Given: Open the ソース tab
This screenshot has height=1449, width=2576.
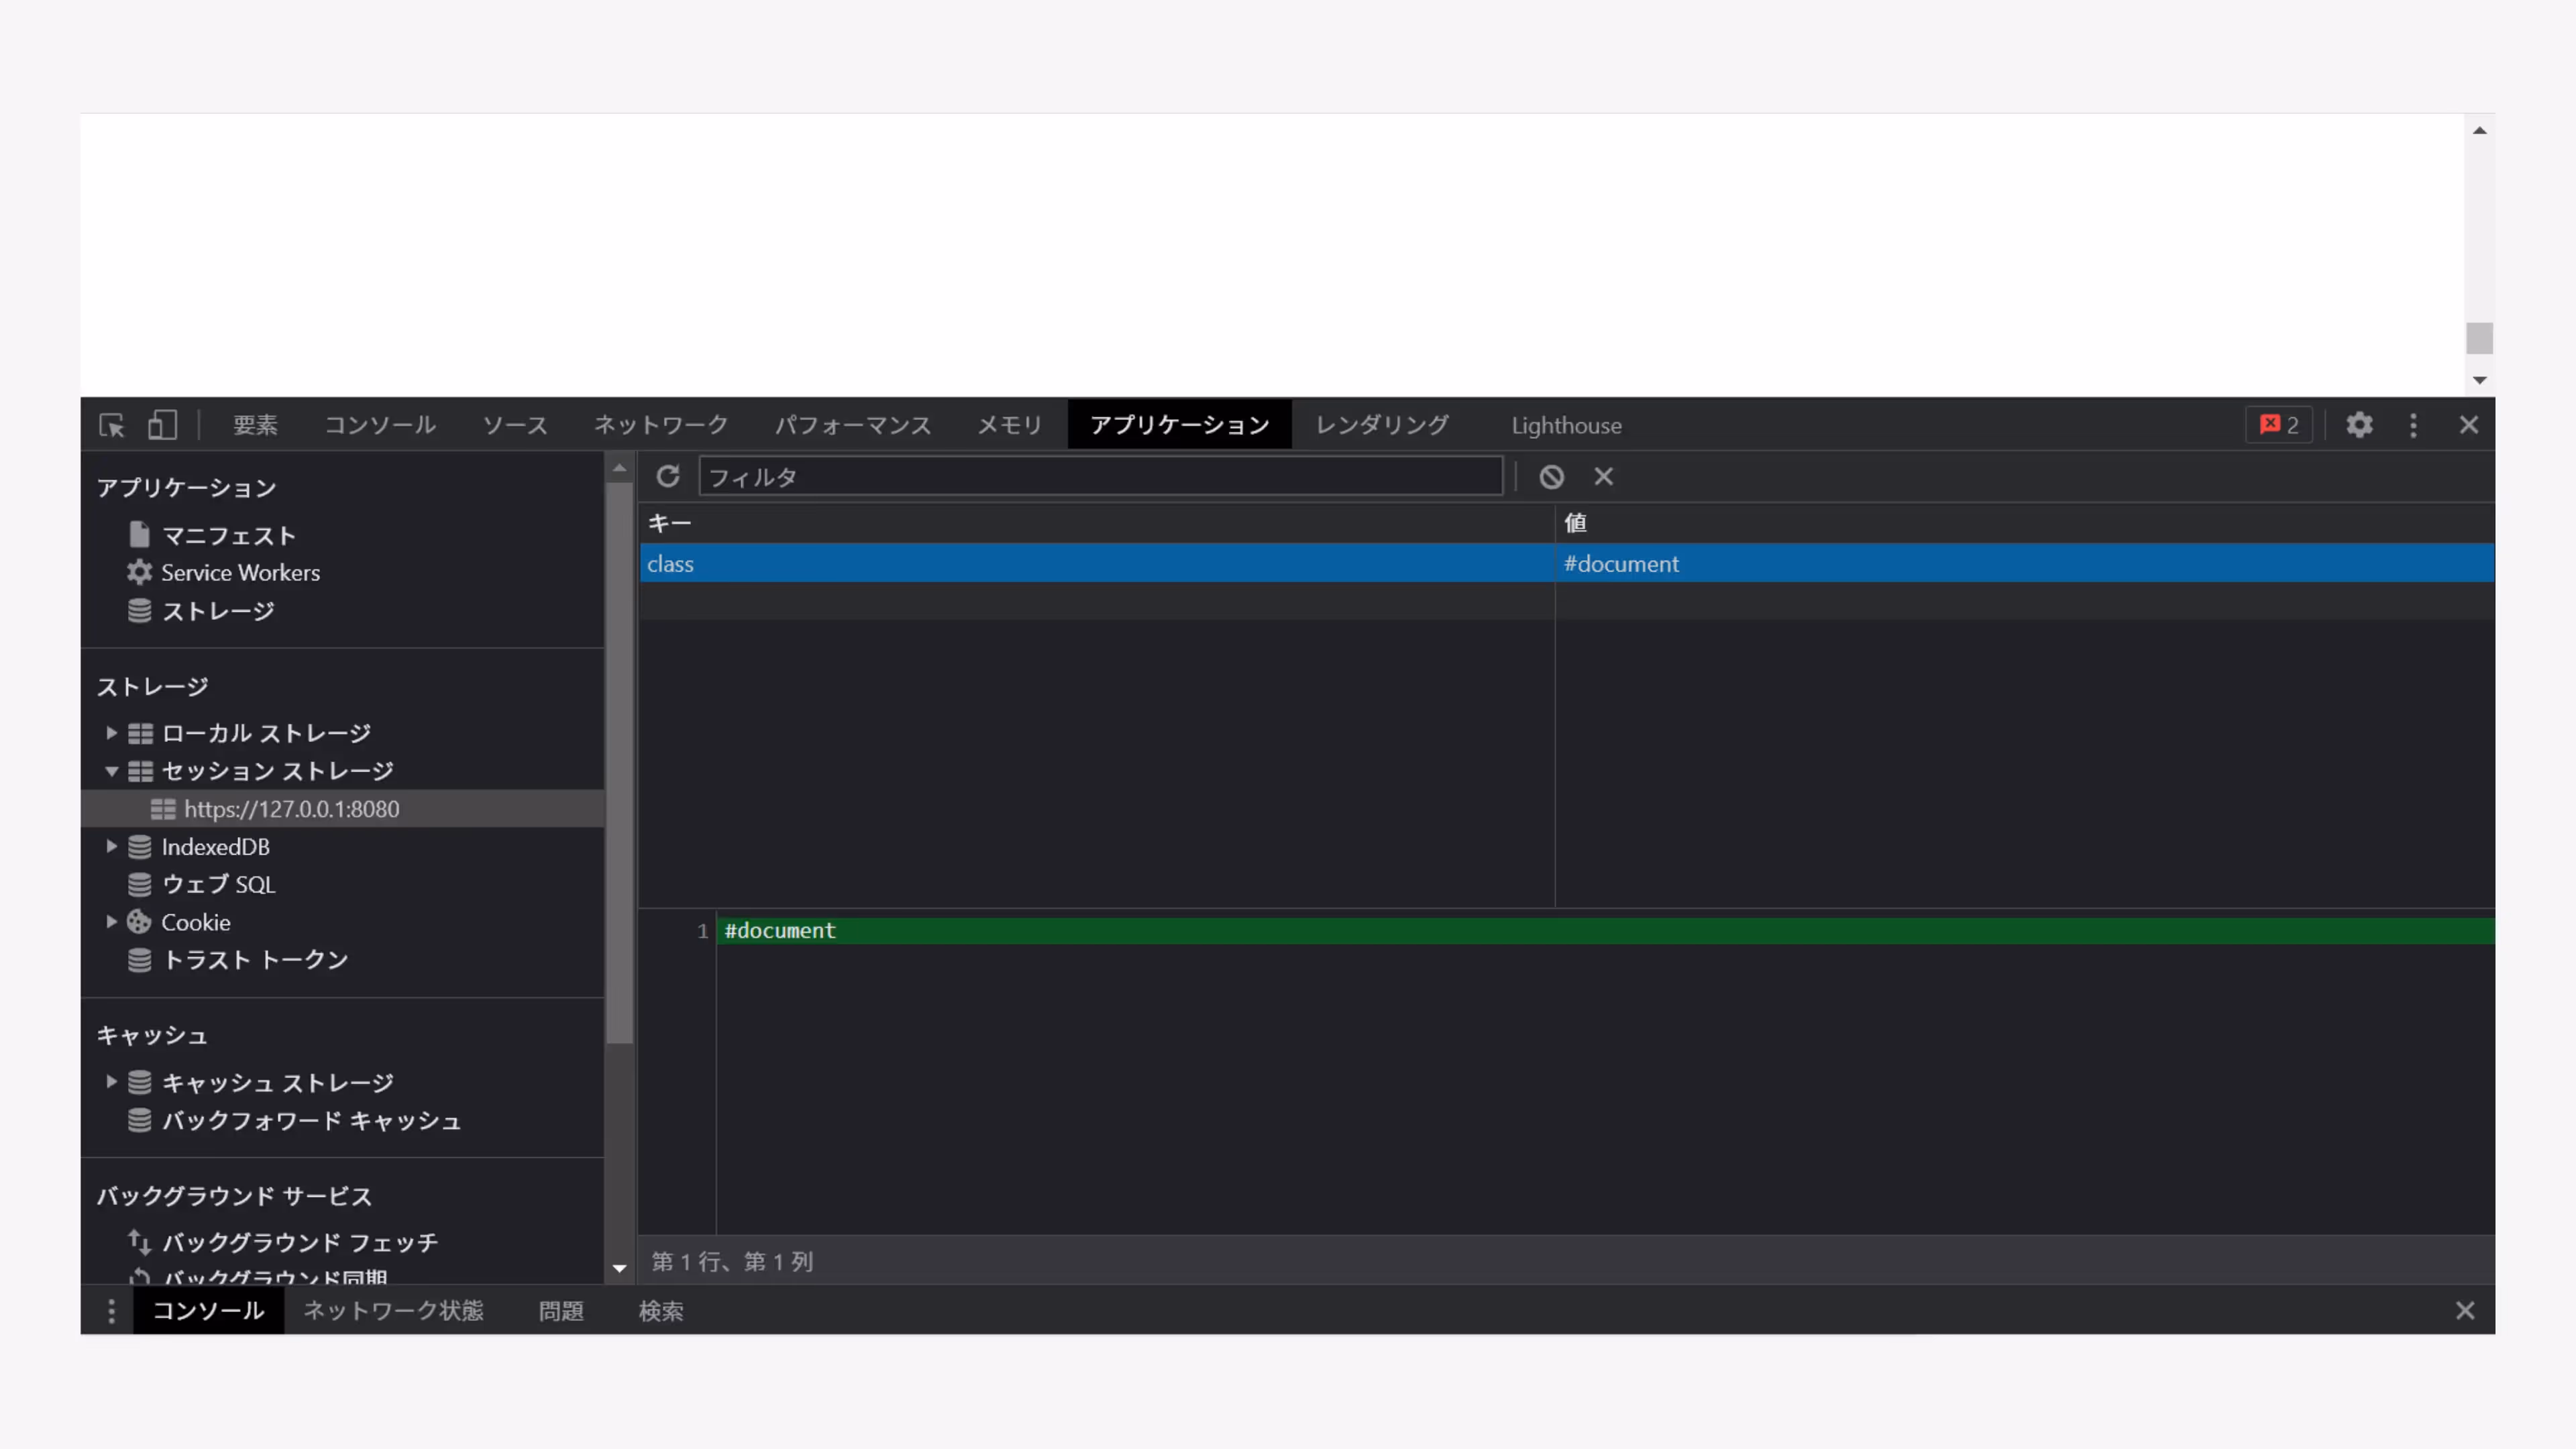Looking at the screenshot, I should 515,425.
